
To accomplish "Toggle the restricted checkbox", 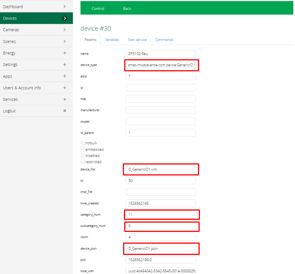I will click(83, 162).
